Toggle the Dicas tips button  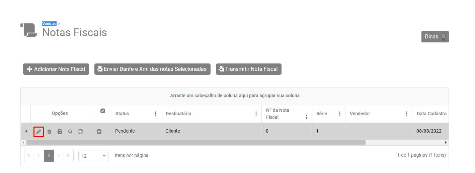click(435, 37)
